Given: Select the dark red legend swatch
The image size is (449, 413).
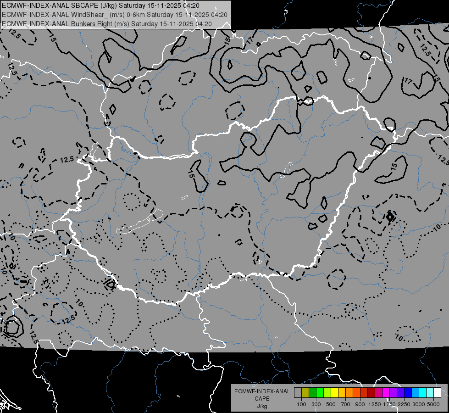Looking at the screenshot, I should (x=371, y=393).
